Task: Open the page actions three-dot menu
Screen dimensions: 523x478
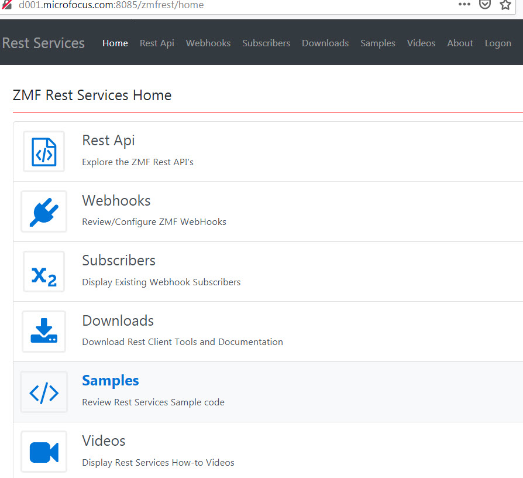Action: (x=464, y=5)
